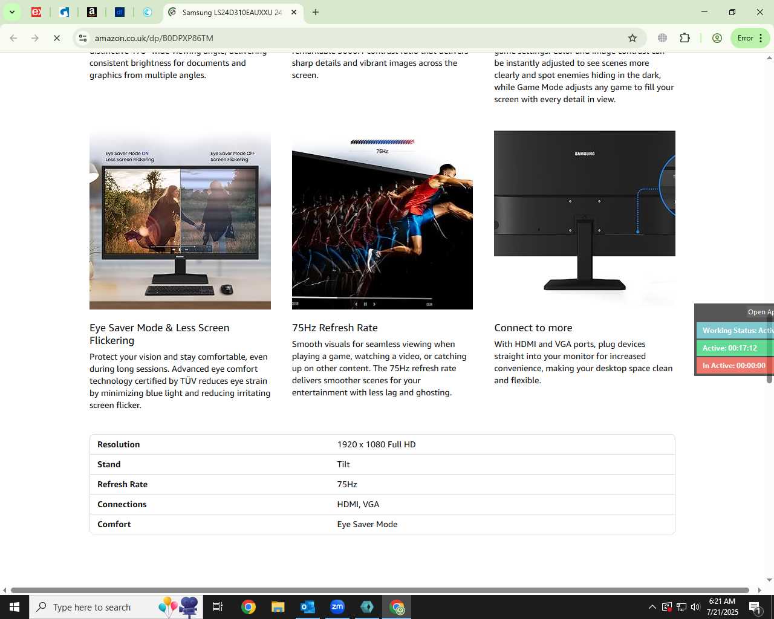Switch to the dark blue 'df' pinned tab

(120, 12)
